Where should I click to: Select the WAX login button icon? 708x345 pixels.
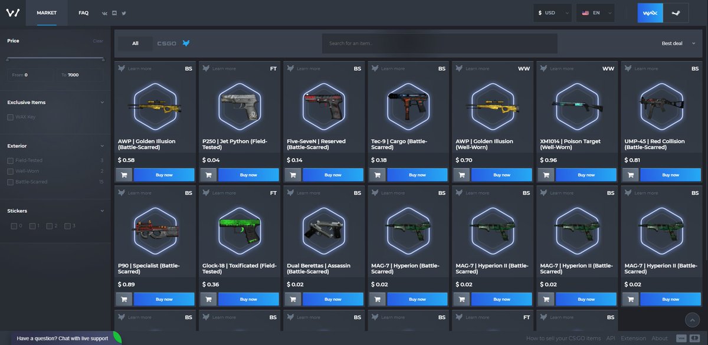(x=650, y=13)
